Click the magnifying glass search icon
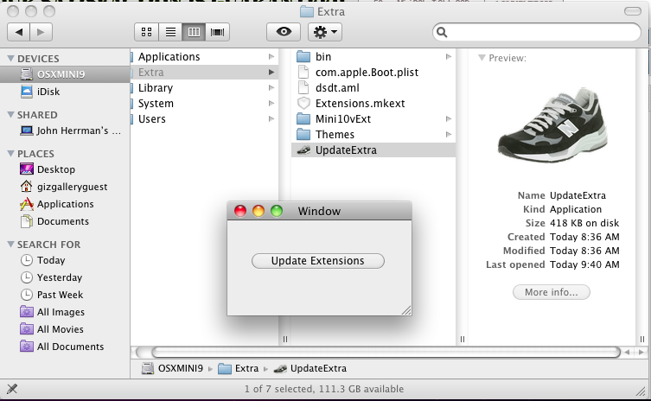 click(x=442, y=32)
